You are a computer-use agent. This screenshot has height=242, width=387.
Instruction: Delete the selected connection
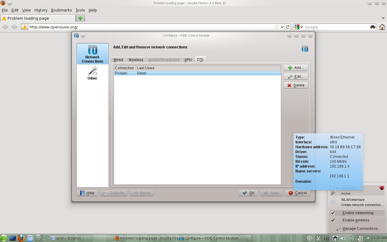click(296, 85)
